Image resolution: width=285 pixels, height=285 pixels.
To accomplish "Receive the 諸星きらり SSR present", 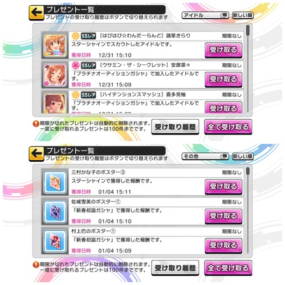I will point(223,50).
